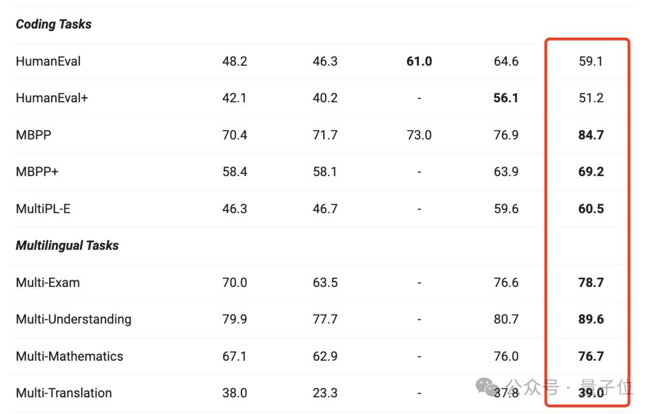Click the 23.3 Multi-Translation value

point(325,393)
